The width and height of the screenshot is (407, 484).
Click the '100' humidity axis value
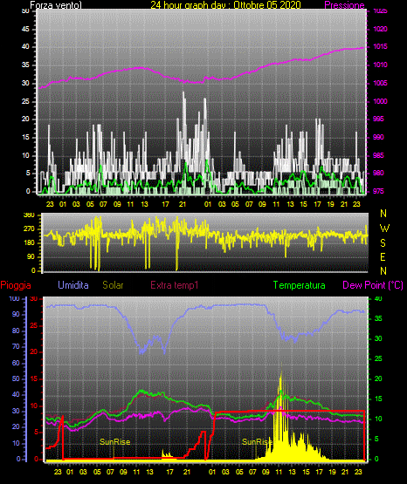[14, 298]
